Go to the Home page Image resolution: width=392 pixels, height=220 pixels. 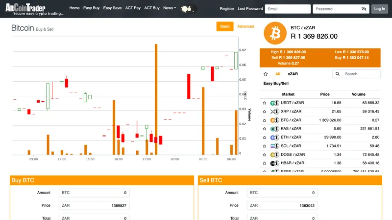pos(74,8)
